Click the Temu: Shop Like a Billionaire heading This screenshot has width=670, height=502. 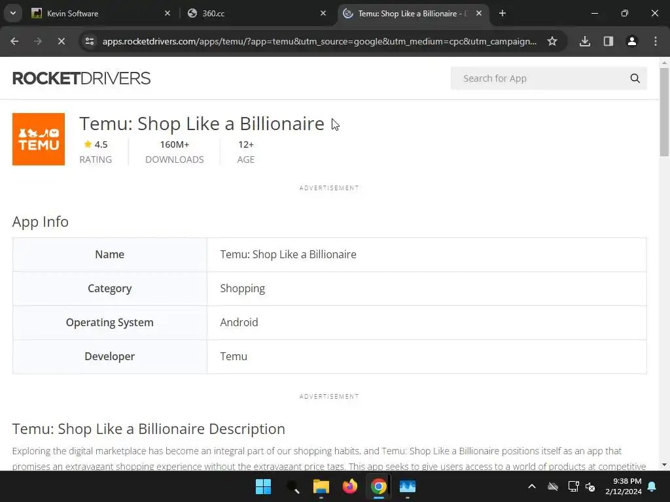202,124
